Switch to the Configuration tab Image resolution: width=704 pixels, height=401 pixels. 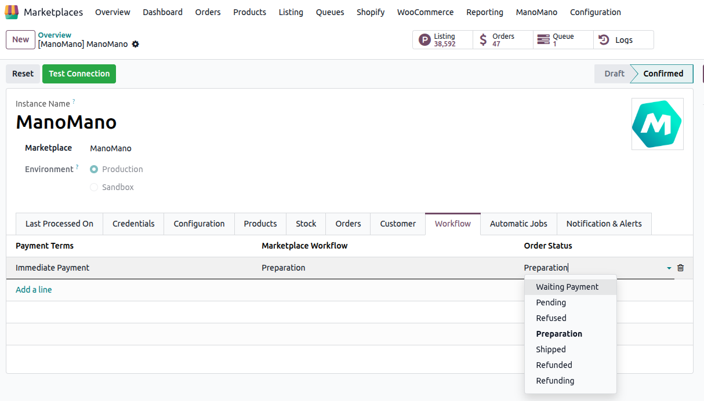click(x=199, y=224)
